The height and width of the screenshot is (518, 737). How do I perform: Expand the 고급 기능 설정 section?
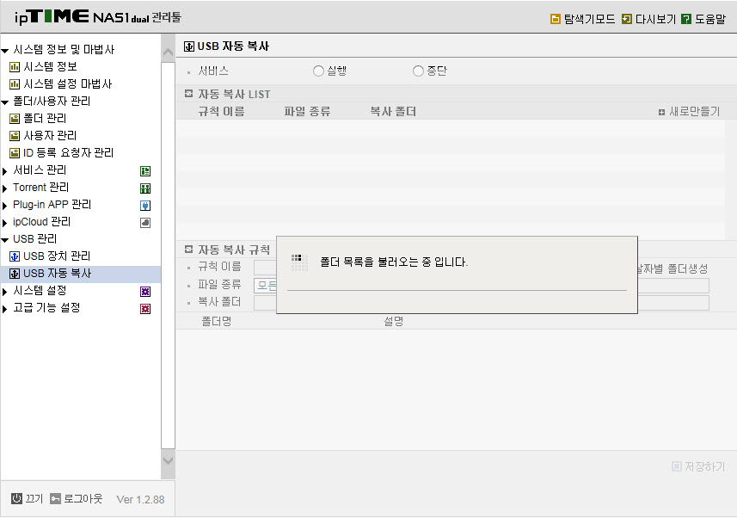click(x=4, y=309)
